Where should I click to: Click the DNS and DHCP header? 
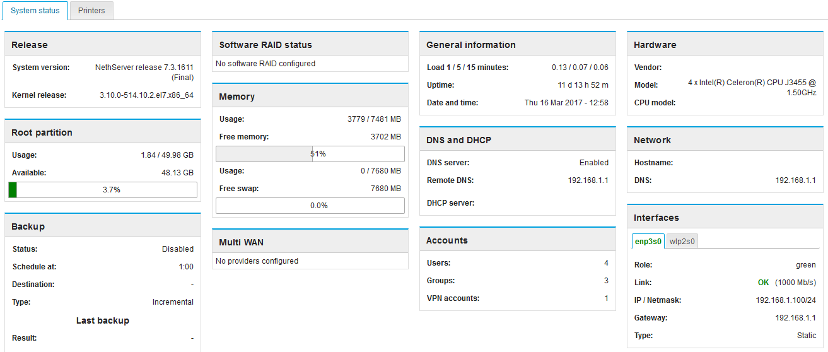click(x=518, y=140)
